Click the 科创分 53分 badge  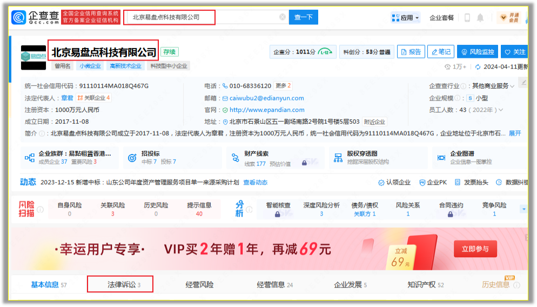pos(367,52)
